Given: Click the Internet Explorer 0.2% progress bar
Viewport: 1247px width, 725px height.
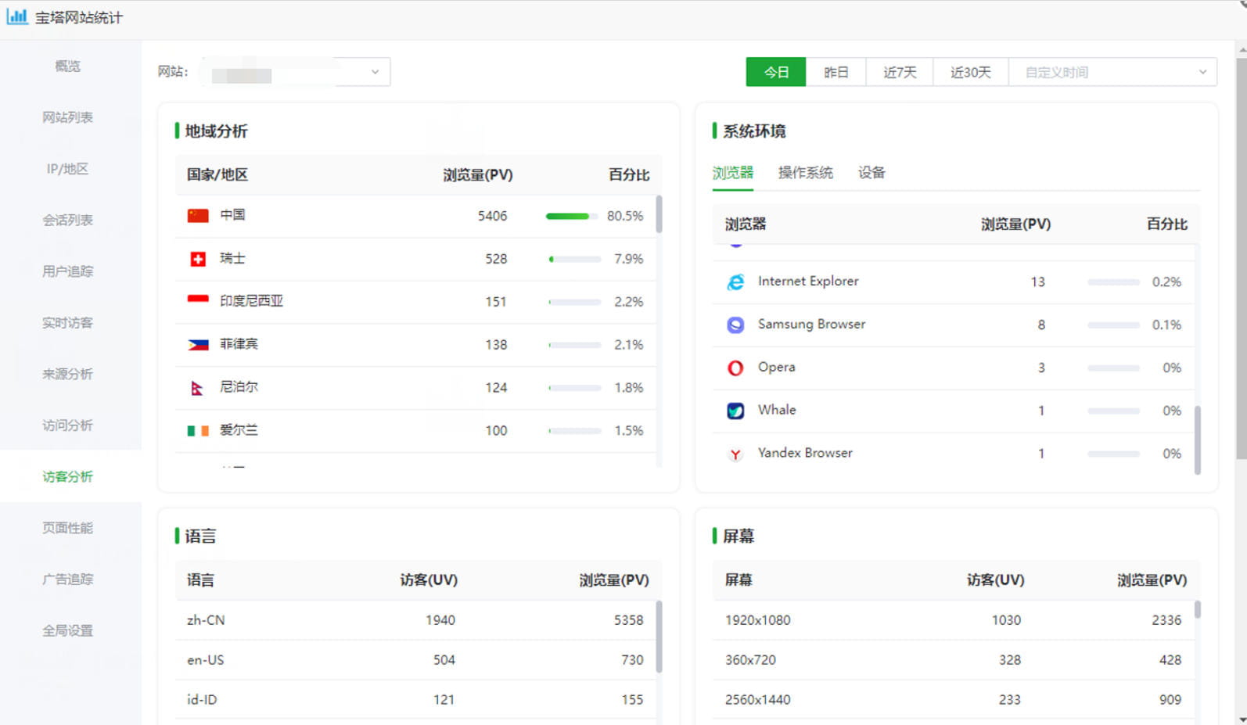Looking at the screenshot, I should pyautogui.click(x=1113, y=282).
